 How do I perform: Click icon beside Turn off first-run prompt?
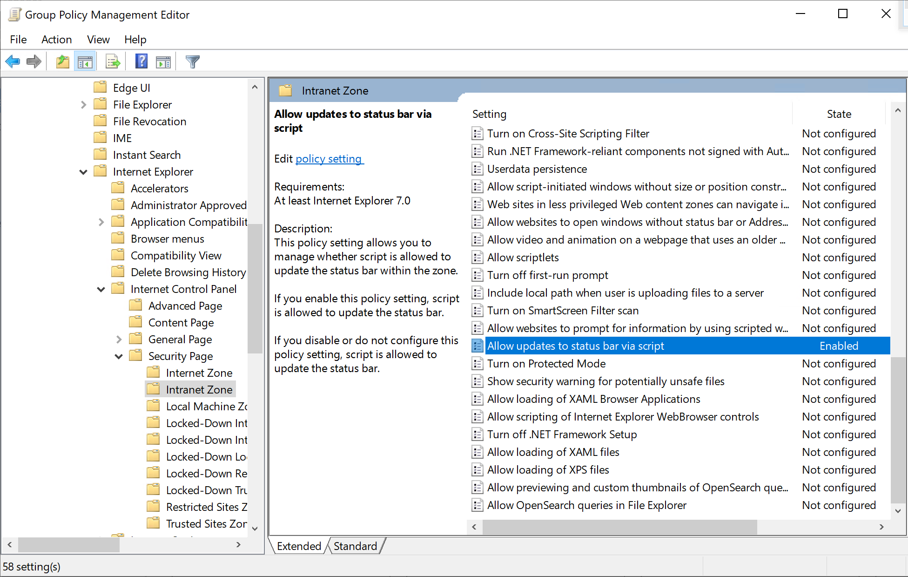pyautogui.click(x=477, y=275)
